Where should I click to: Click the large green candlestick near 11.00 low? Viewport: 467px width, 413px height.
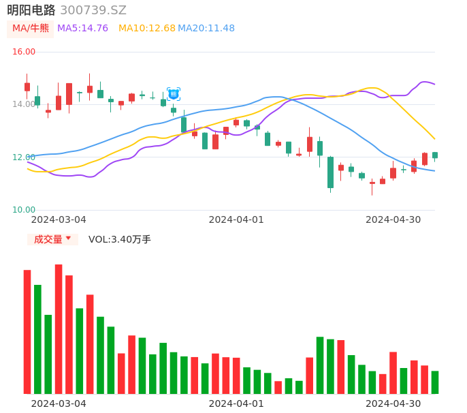(330, 172)
